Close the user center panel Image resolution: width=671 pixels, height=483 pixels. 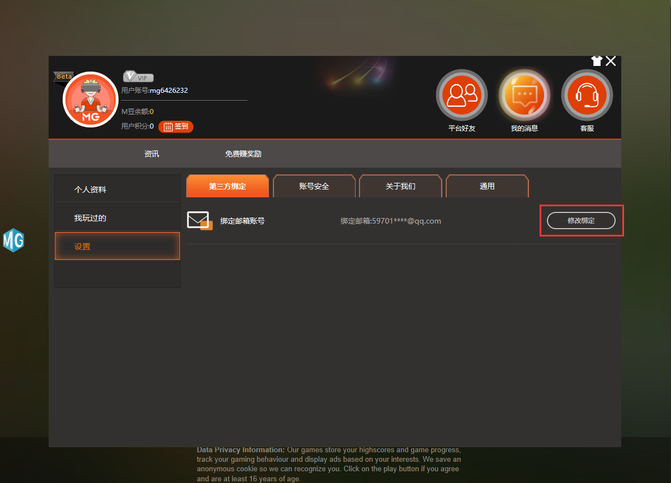tap(611, 61)
